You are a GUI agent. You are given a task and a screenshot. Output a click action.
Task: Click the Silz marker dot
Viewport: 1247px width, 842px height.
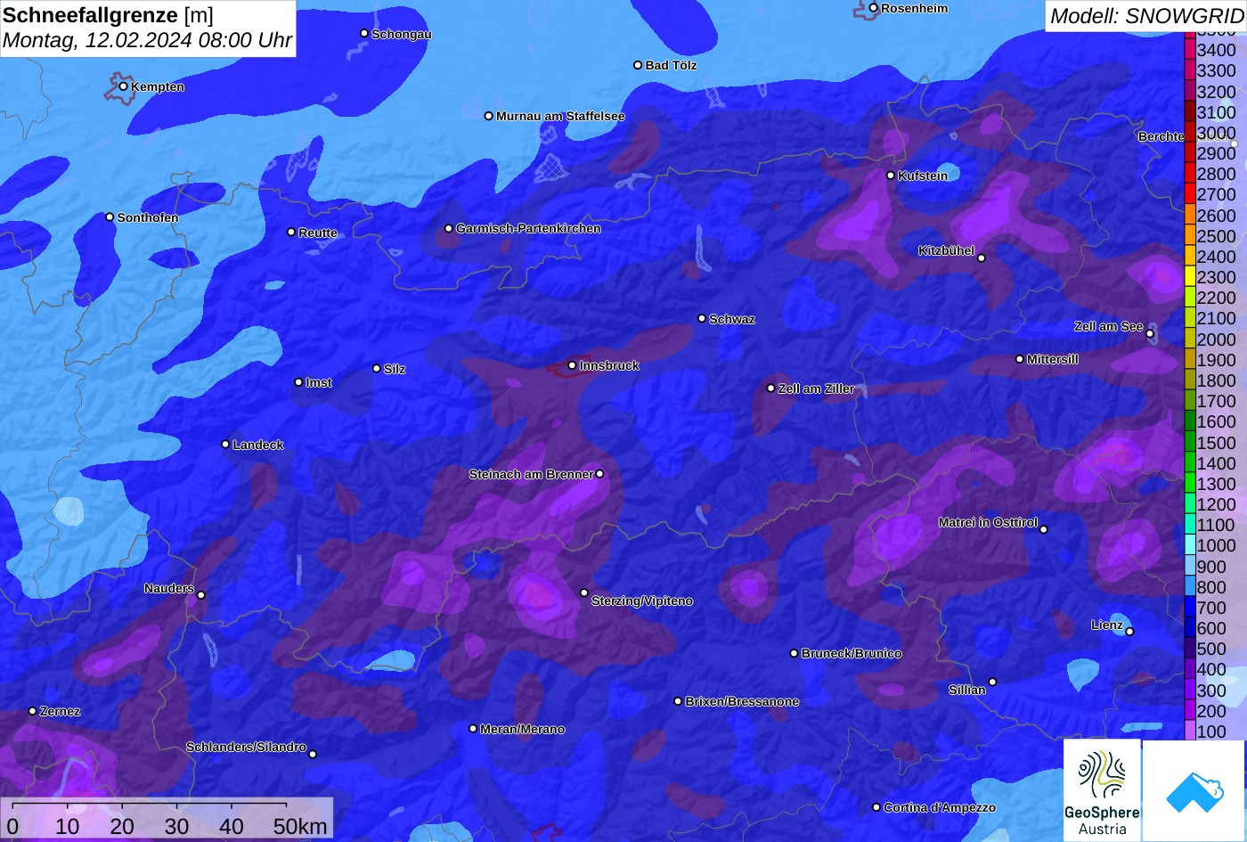coord(377,369)
